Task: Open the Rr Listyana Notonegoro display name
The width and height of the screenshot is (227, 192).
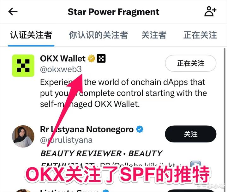Action: pyautogui.click(x=87, y=129)
